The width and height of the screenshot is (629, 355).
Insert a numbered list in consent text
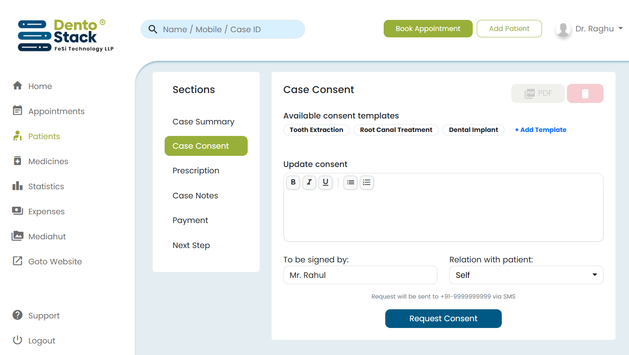click(367, 182)
